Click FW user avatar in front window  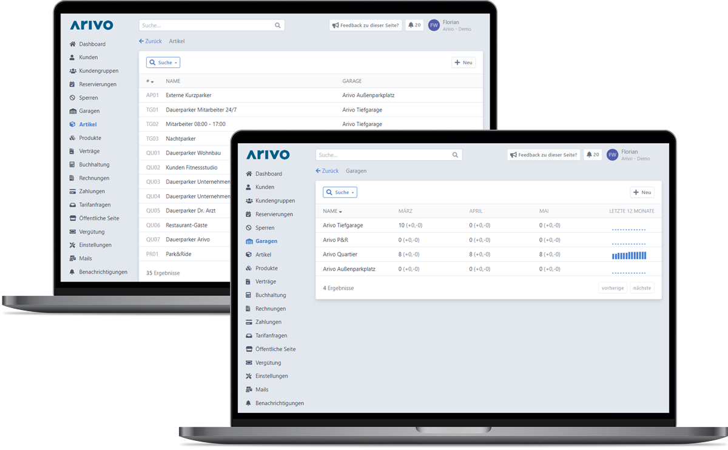point(612,155)
